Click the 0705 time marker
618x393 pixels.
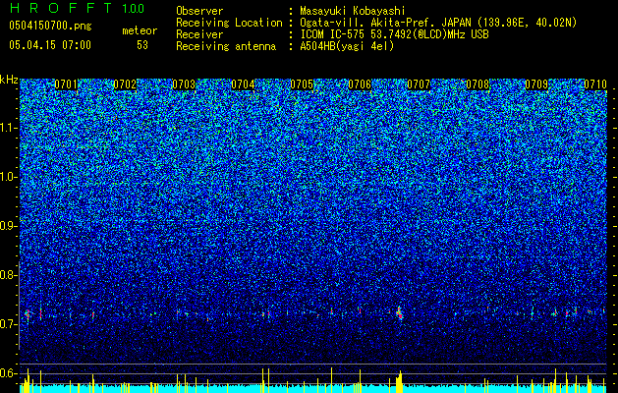tap(302, 84)
